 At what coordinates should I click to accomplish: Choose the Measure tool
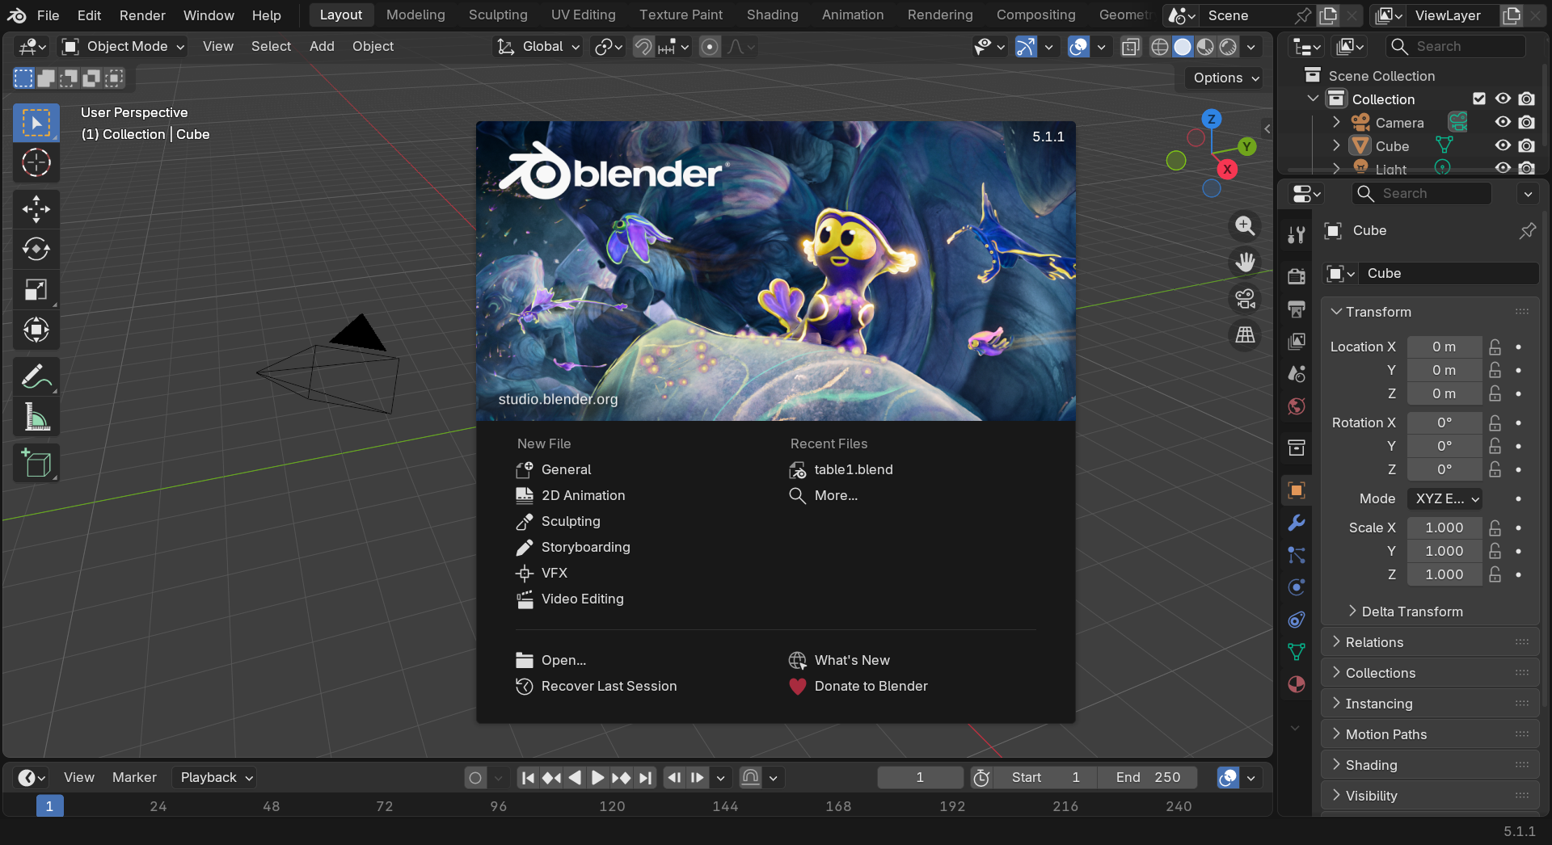(x=36, y=417)
